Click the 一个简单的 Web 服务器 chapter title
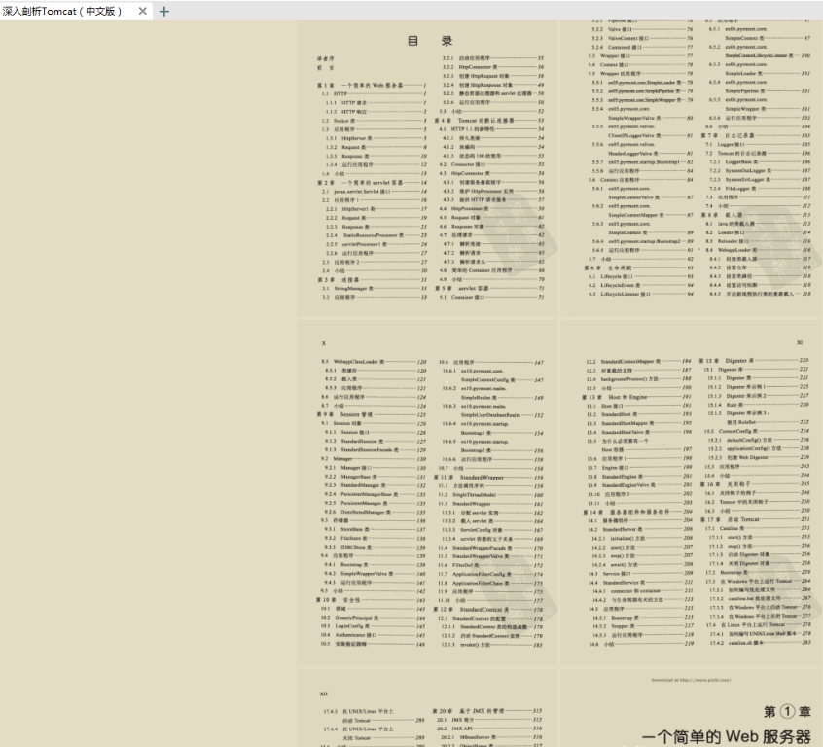 (x=727, y=736)
